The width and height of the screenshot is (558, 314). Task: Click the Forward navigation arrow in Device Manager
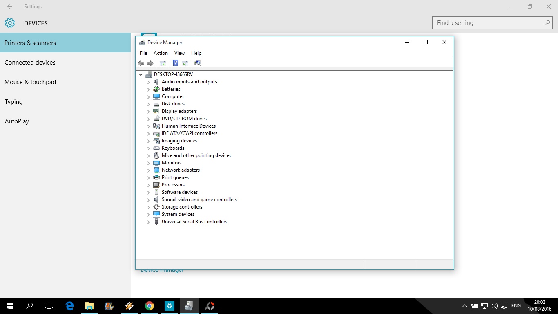pyautogui.click(x=150, y=63)
